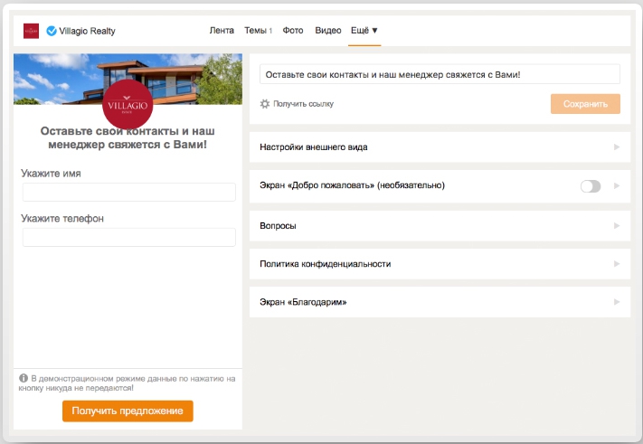This screenshot has height=444, width=643.
Task: Click the Экран «Благодарим» label
Action: click(303, 302)
